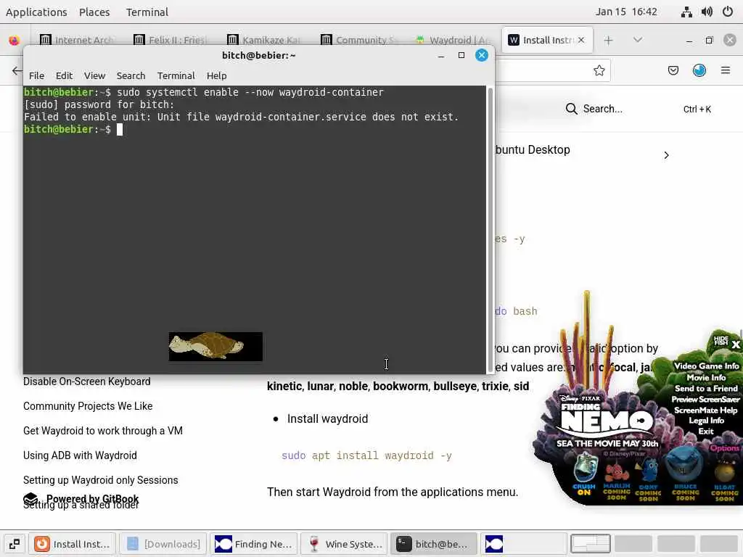Open the View menu in terminal
Image resolution: width=743 pixels, height=557 pixels.
coord(94,75)
